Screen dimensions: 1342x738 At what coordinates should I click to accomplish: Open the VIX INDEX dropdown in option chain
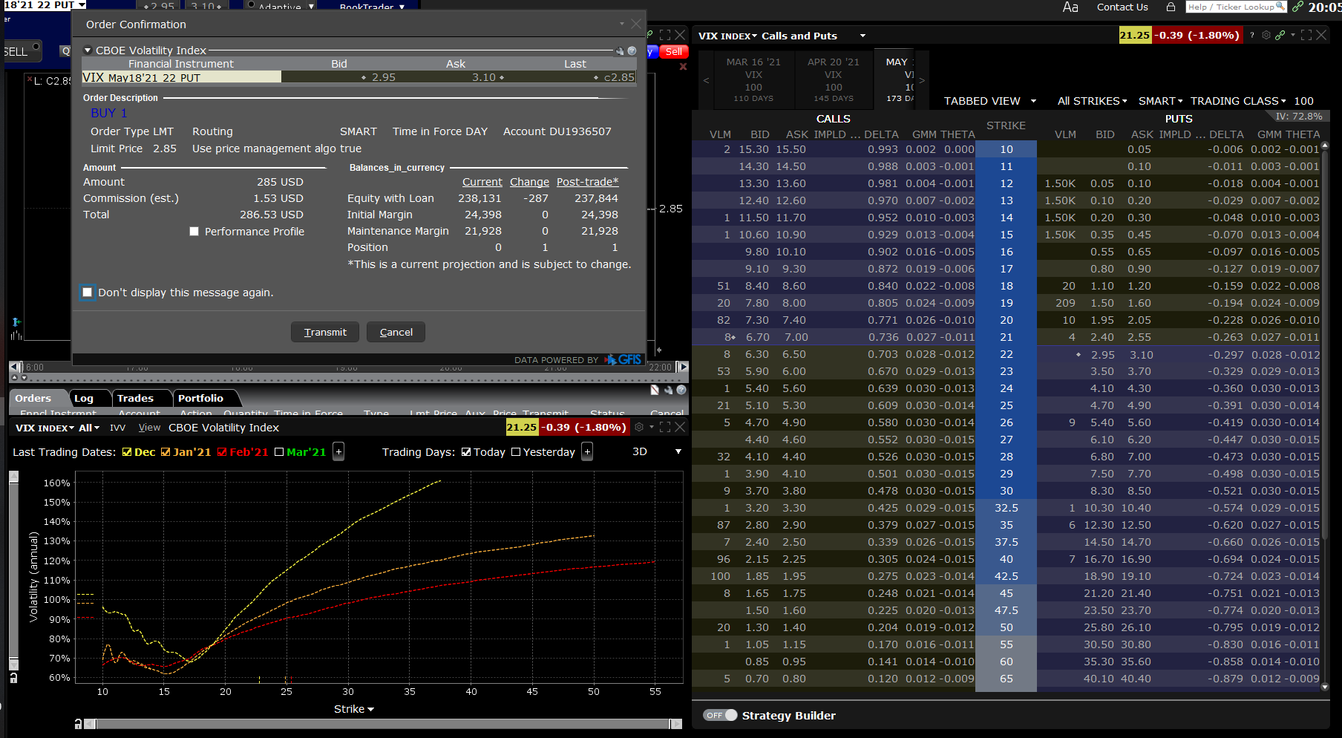click(x=727, y=36)
